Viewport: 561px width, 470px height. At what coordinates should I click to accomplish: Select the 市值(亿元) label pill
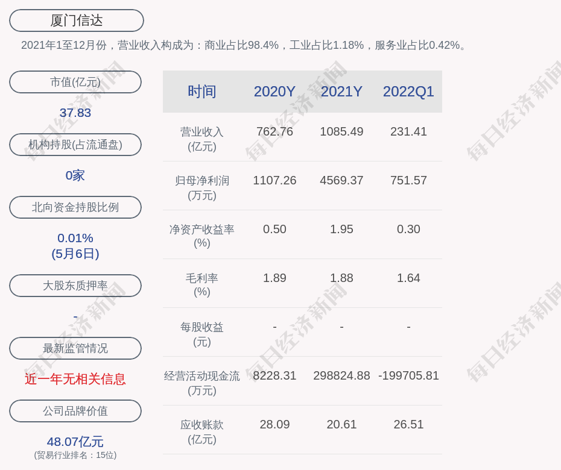[75, 82]
